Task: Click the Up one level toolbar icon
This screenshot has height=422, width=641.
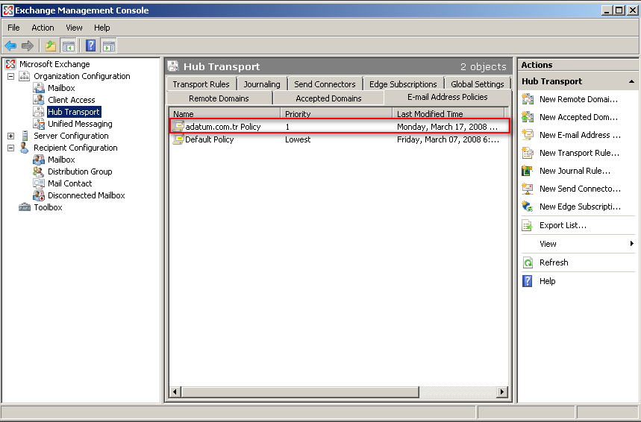Action: pyautogui.click(x=51, y=45)
